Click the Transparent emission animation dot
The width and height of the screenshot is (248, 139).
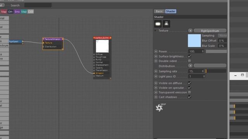(x=156, y=92)
